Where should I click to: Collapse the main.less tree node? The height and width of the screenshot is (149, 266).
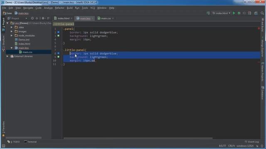(12, 48)
